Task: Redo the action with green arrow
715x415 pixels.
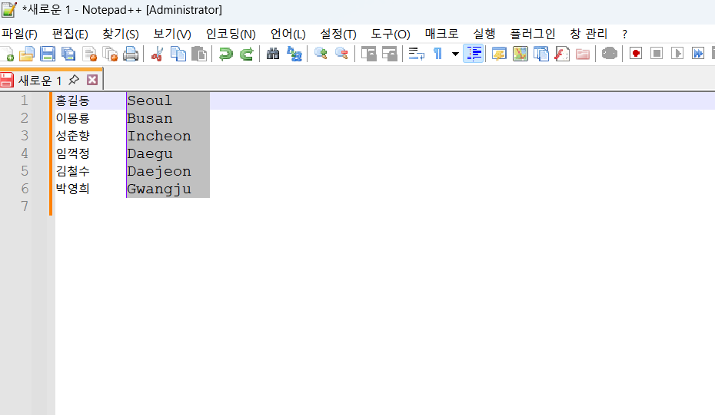Action: click(246, 54)
